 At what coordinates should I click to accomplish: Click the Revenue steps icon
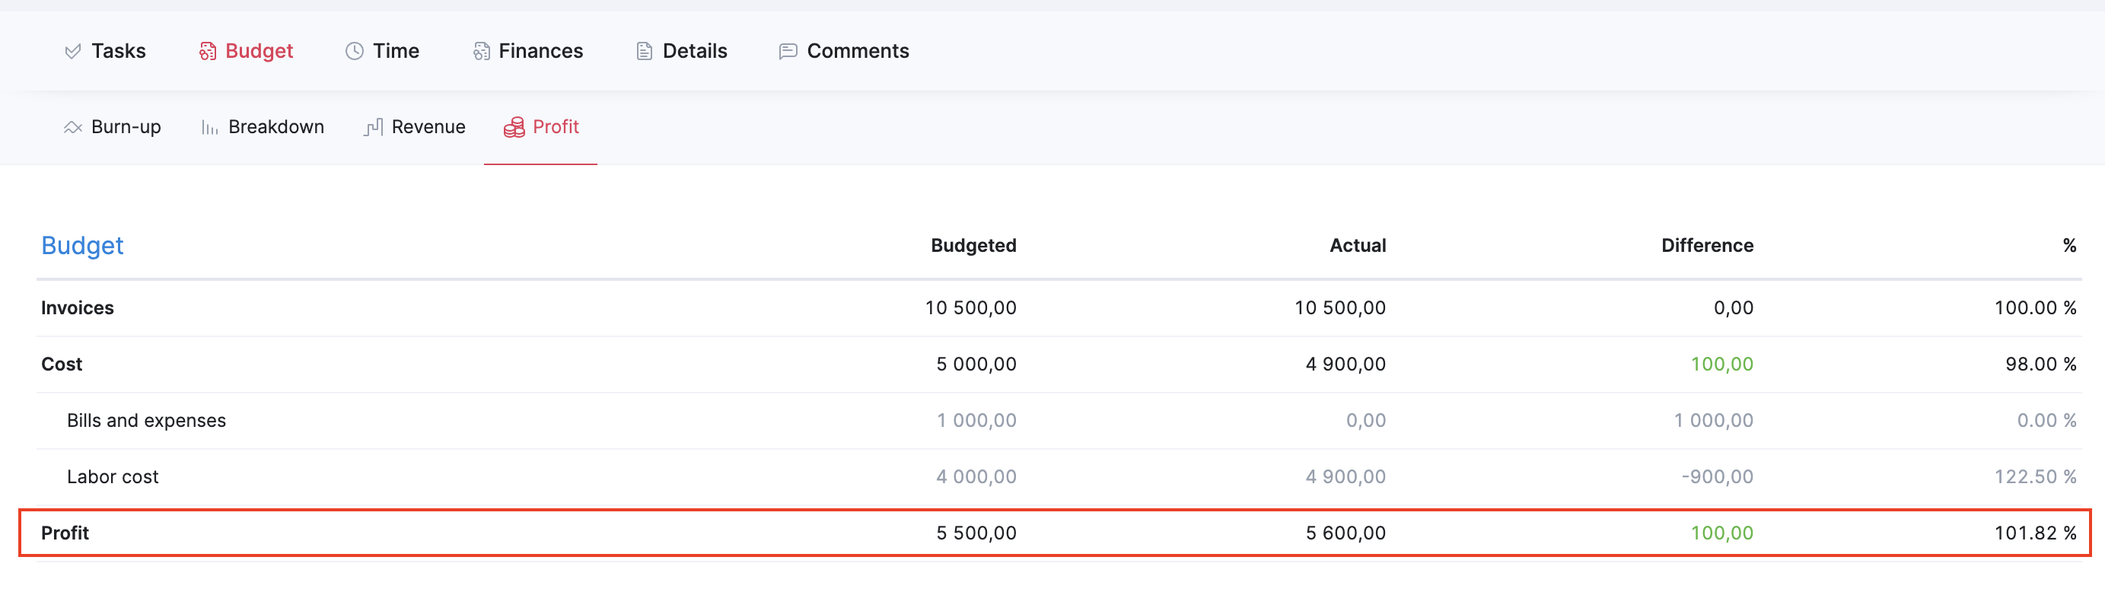click(374, 127)
